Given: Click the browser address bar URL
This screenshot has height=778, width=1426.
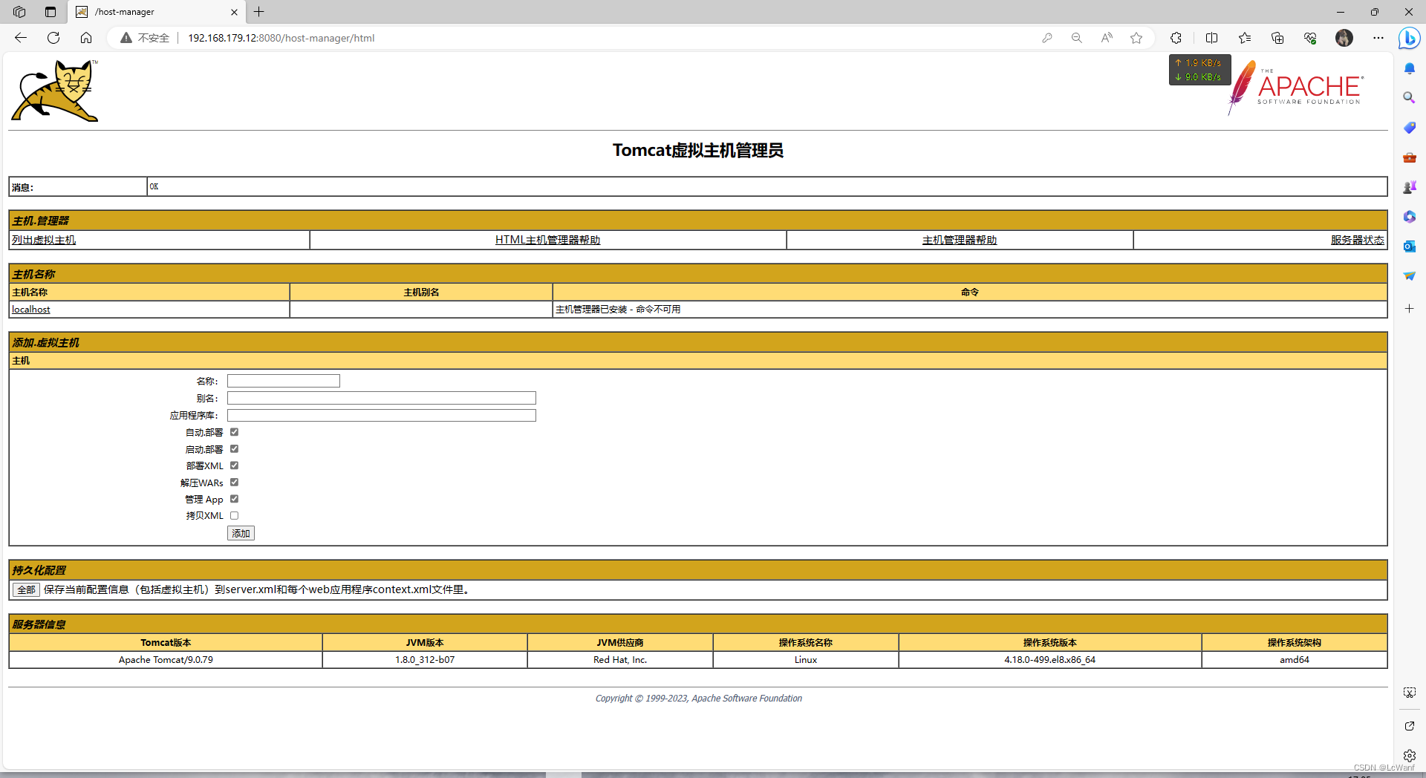Looking at the screenshot, I should point(281,38).
